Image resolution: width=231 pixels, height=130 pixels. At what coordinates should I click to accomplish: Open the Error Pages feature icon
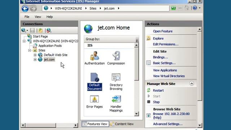coord(95,99)
